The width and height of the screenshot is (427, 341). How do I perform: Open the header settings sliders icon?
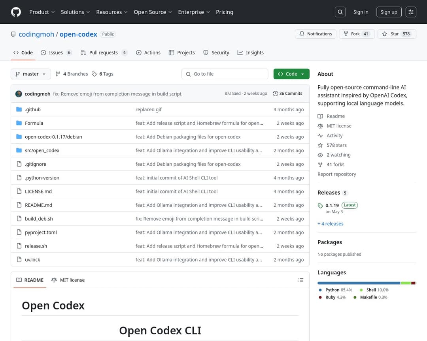(411, 12)
